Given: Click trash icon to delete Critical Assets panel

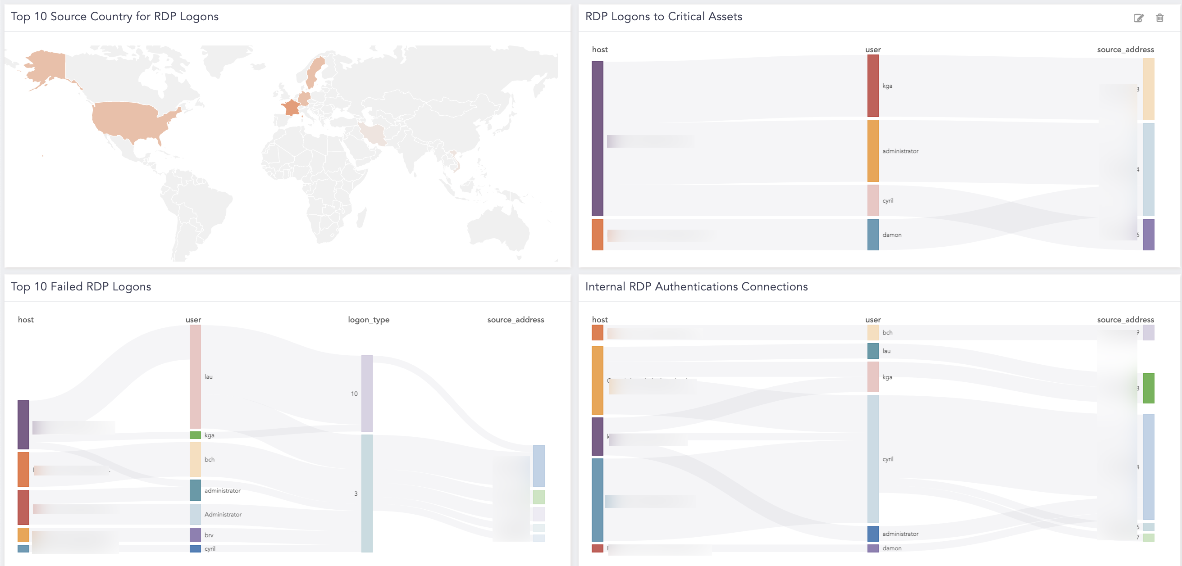Looking at the screenshot, I should [1159, 18].
